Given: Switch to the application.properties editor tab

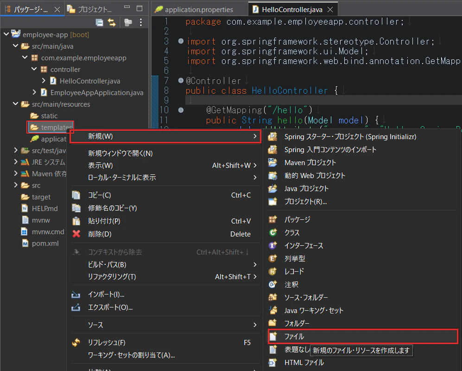Looking at the screenshot, I should 199,9.
